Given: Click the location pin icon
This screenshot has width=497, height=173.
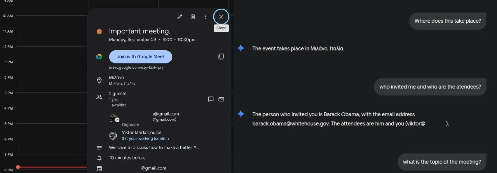Looking at the screenshot, I should tap(99, 81).
